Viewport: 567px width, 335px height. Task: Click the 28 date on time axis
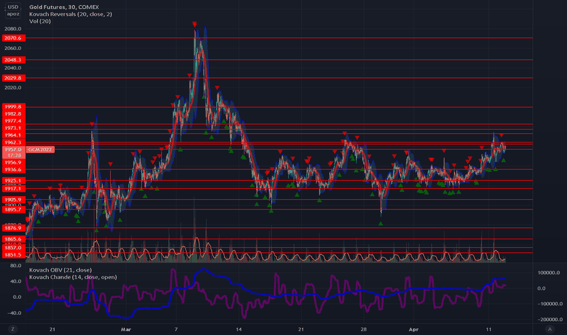click(363, 329)
